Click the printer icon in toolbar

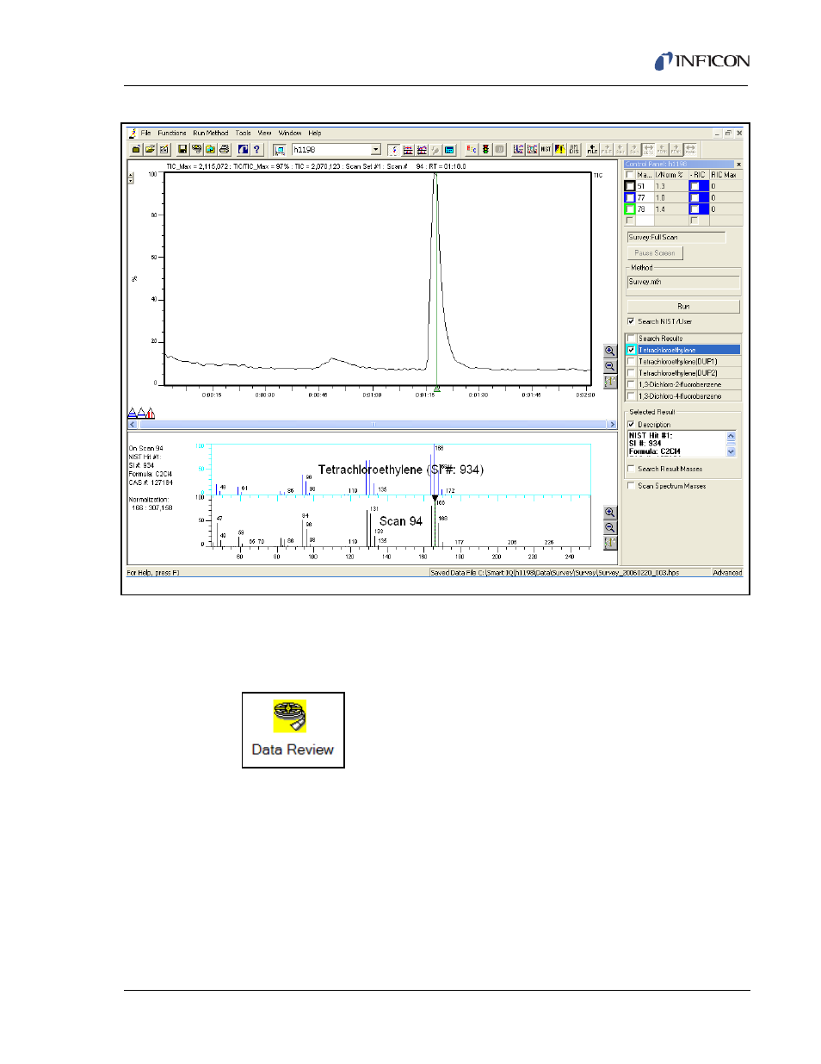(224, 150)
